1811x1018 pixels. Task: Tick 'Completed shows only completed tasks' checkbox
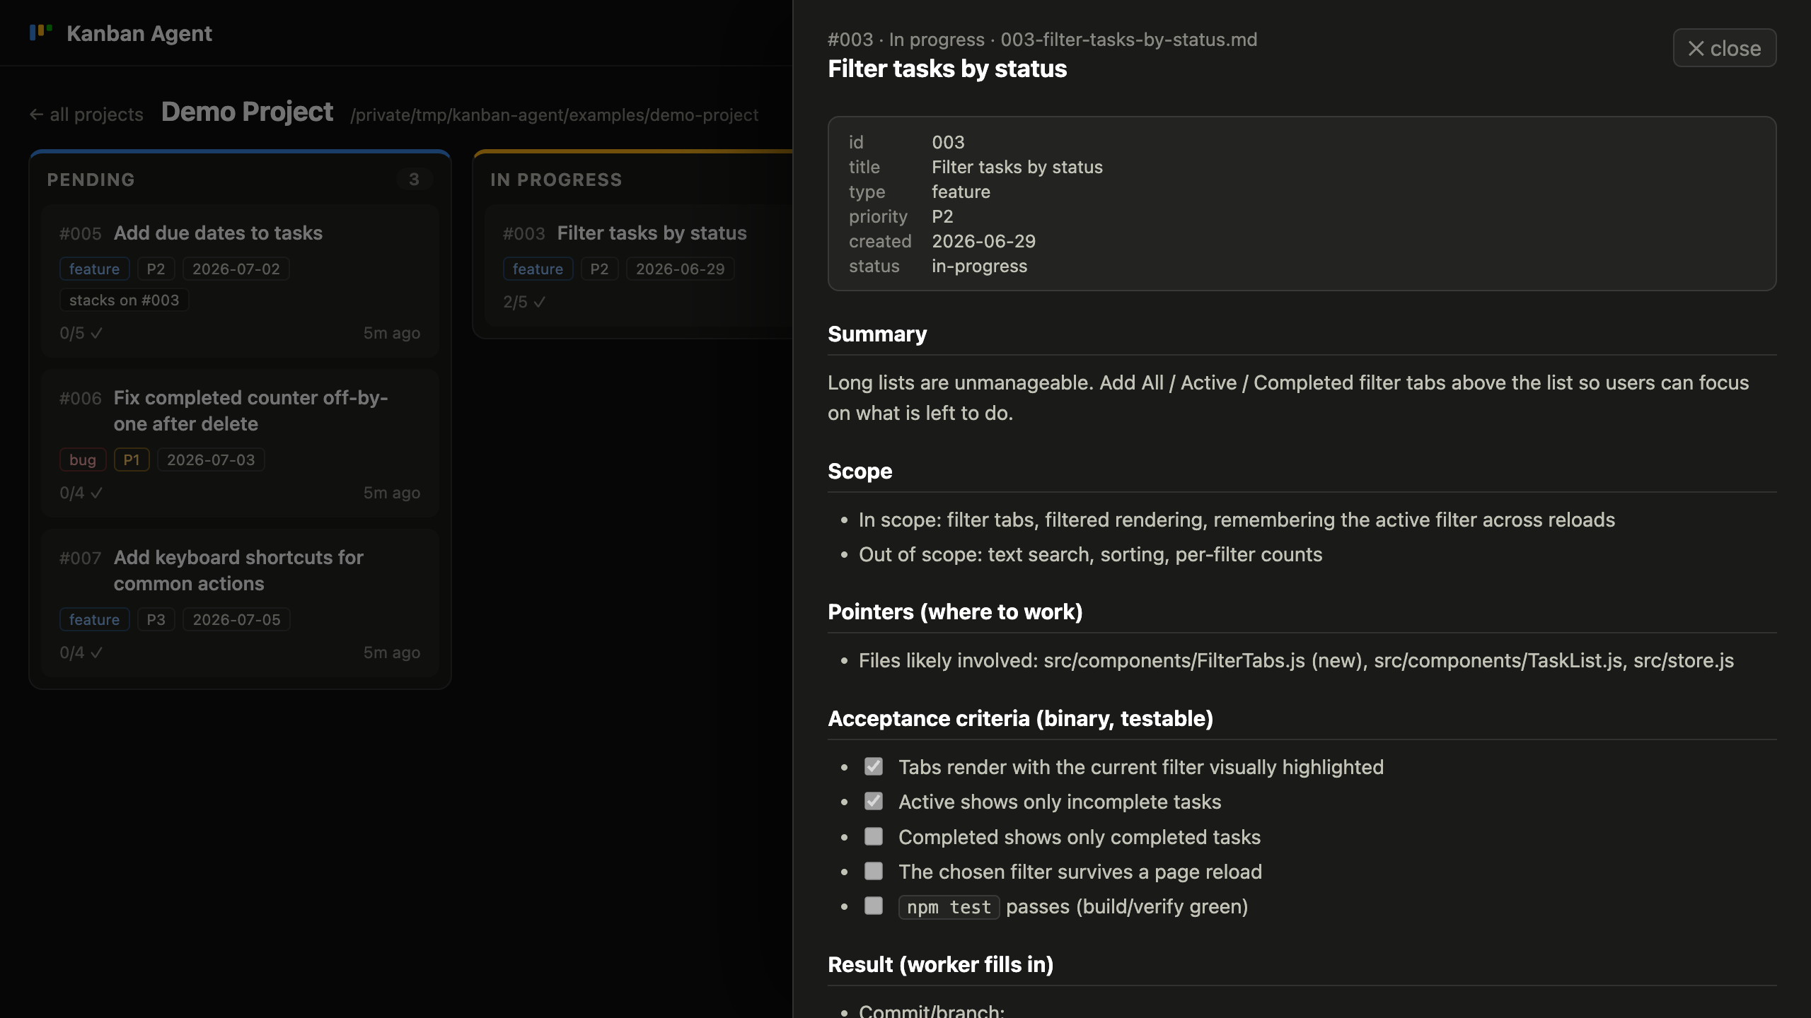(874, 837)
